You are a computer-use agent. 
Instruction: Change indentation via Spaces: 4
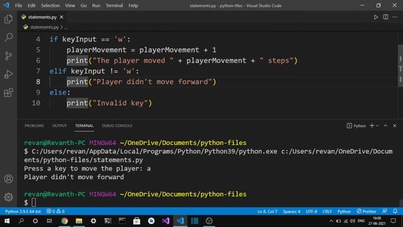click(x=292, y=211)
